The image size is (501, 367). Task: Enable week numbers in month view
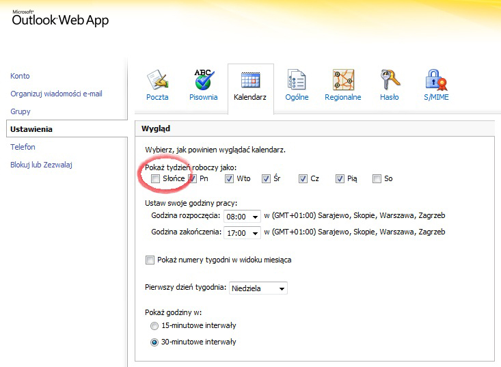[x=150, y=260]
